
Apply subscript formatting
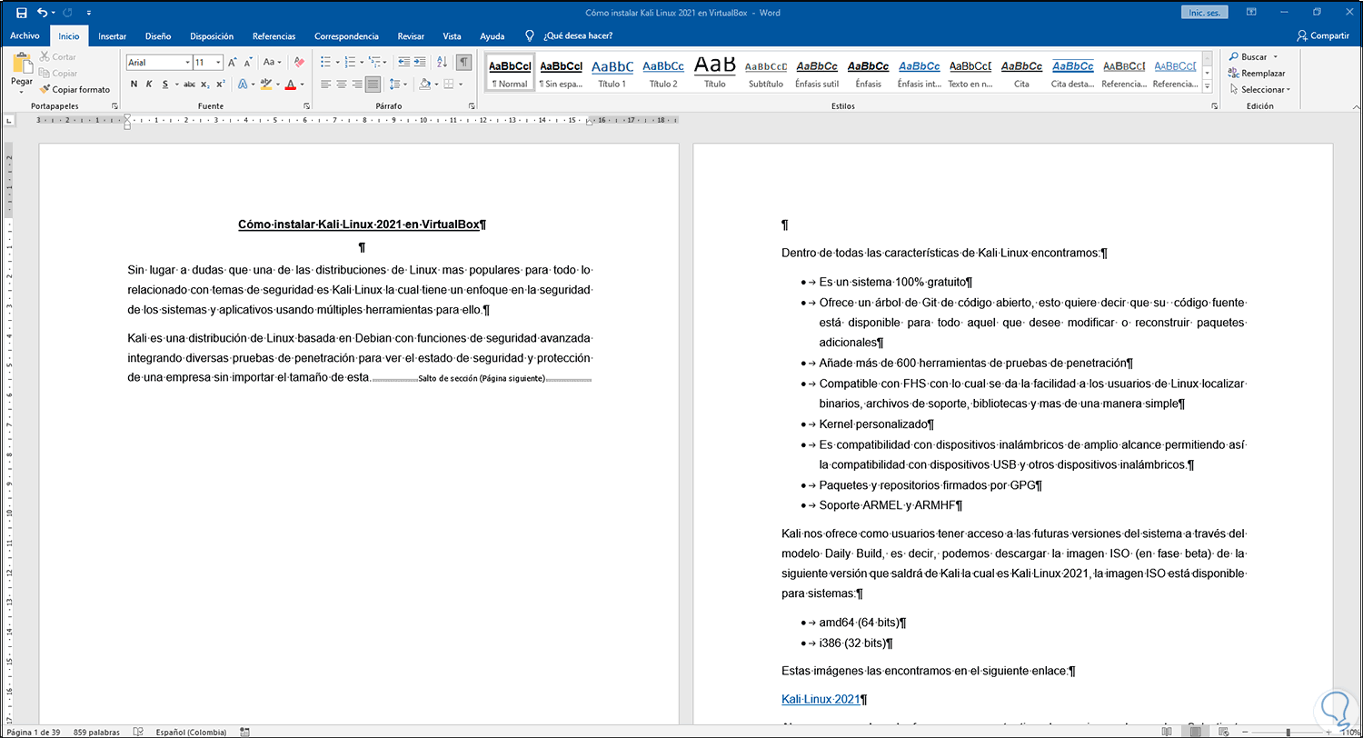(205, 85)
